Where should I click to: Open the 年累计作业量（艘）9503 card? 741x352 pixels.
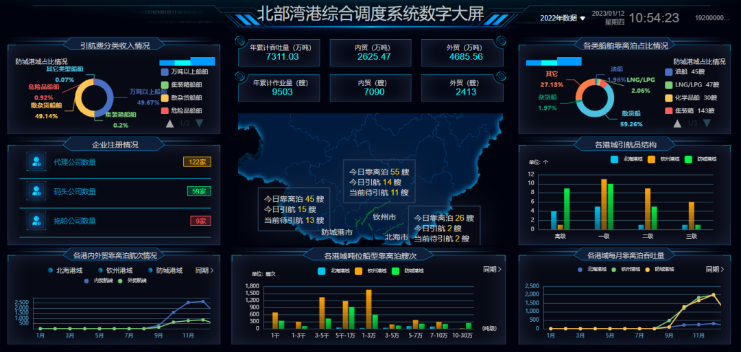[x=279, y=88]
